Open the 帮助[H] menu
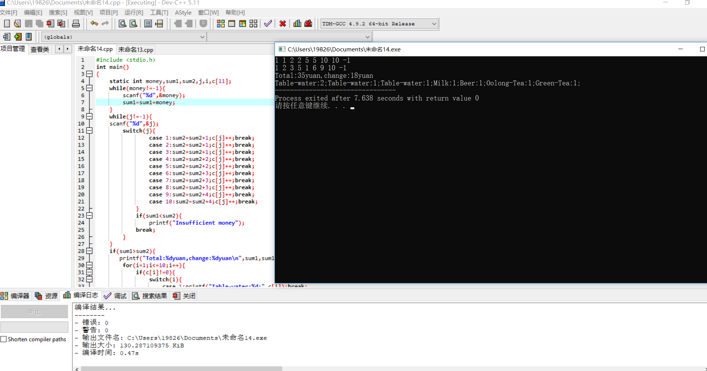 pyautogui.click(x=235, y=12)
